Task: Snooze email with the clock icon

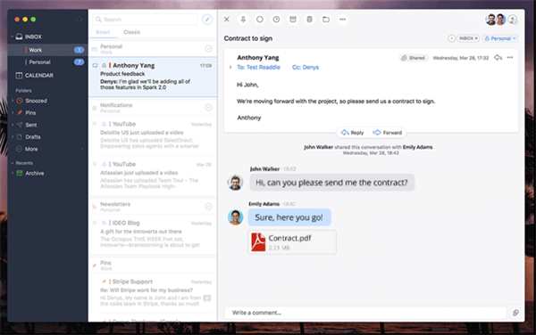Action: click(276, 20)
